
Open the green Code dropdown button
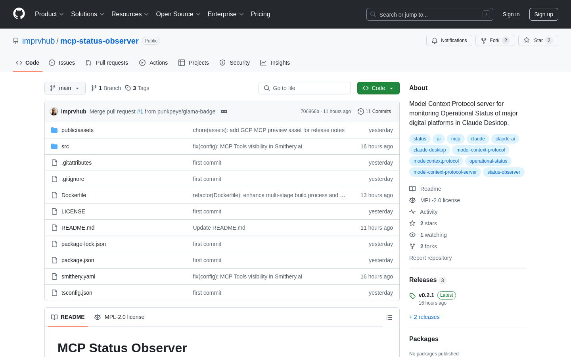click(378, 88)
